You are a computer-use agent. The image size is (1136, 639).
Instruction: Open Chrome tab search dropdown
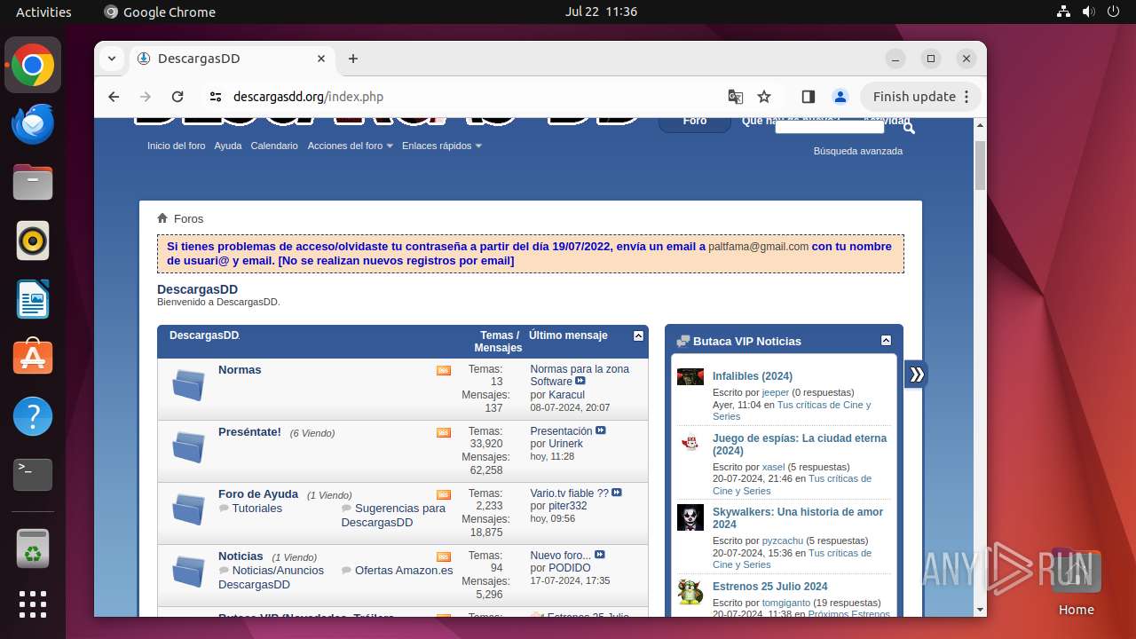(111, 59)
